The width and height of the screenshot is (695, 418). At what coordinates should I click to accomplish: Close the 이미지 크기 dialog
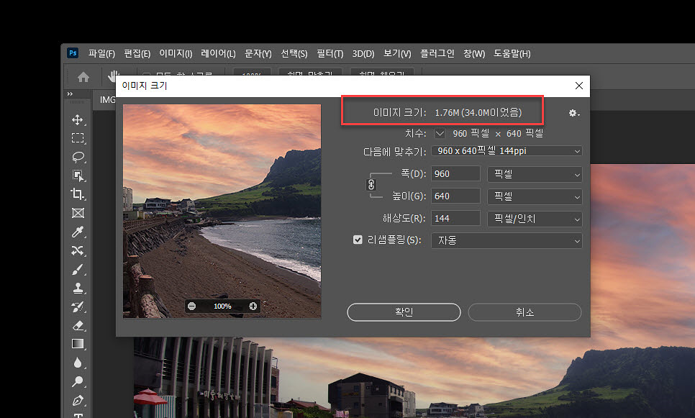pyautogui.click(x=579, y=86)
